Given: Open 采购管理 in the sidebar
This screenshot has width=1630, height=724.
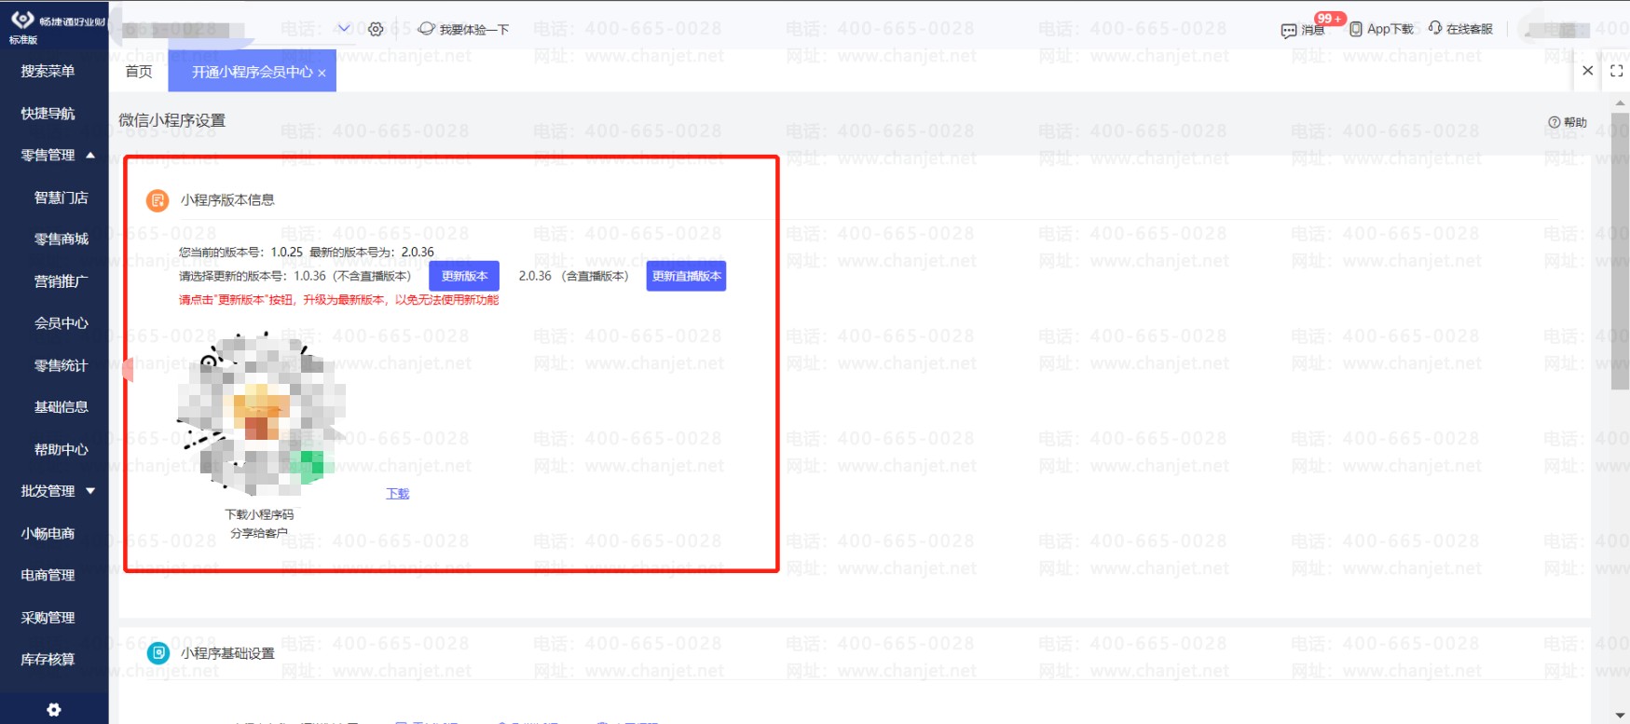Looking at the screenshot, I should coord(48,618).
